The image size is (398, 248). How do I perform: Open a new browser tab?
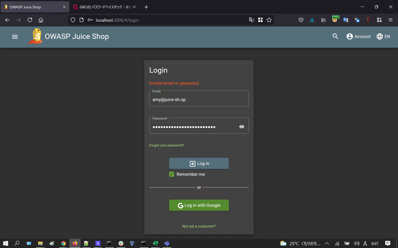[146, 7]
